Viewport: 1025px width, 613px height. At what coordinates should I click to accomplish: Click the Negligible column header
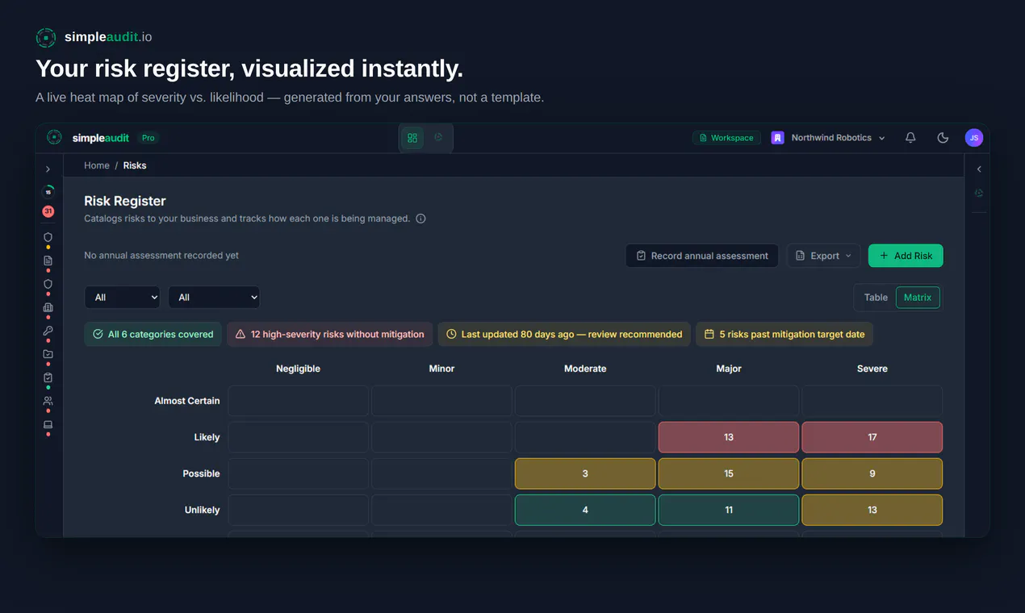[x=298, y=369]
